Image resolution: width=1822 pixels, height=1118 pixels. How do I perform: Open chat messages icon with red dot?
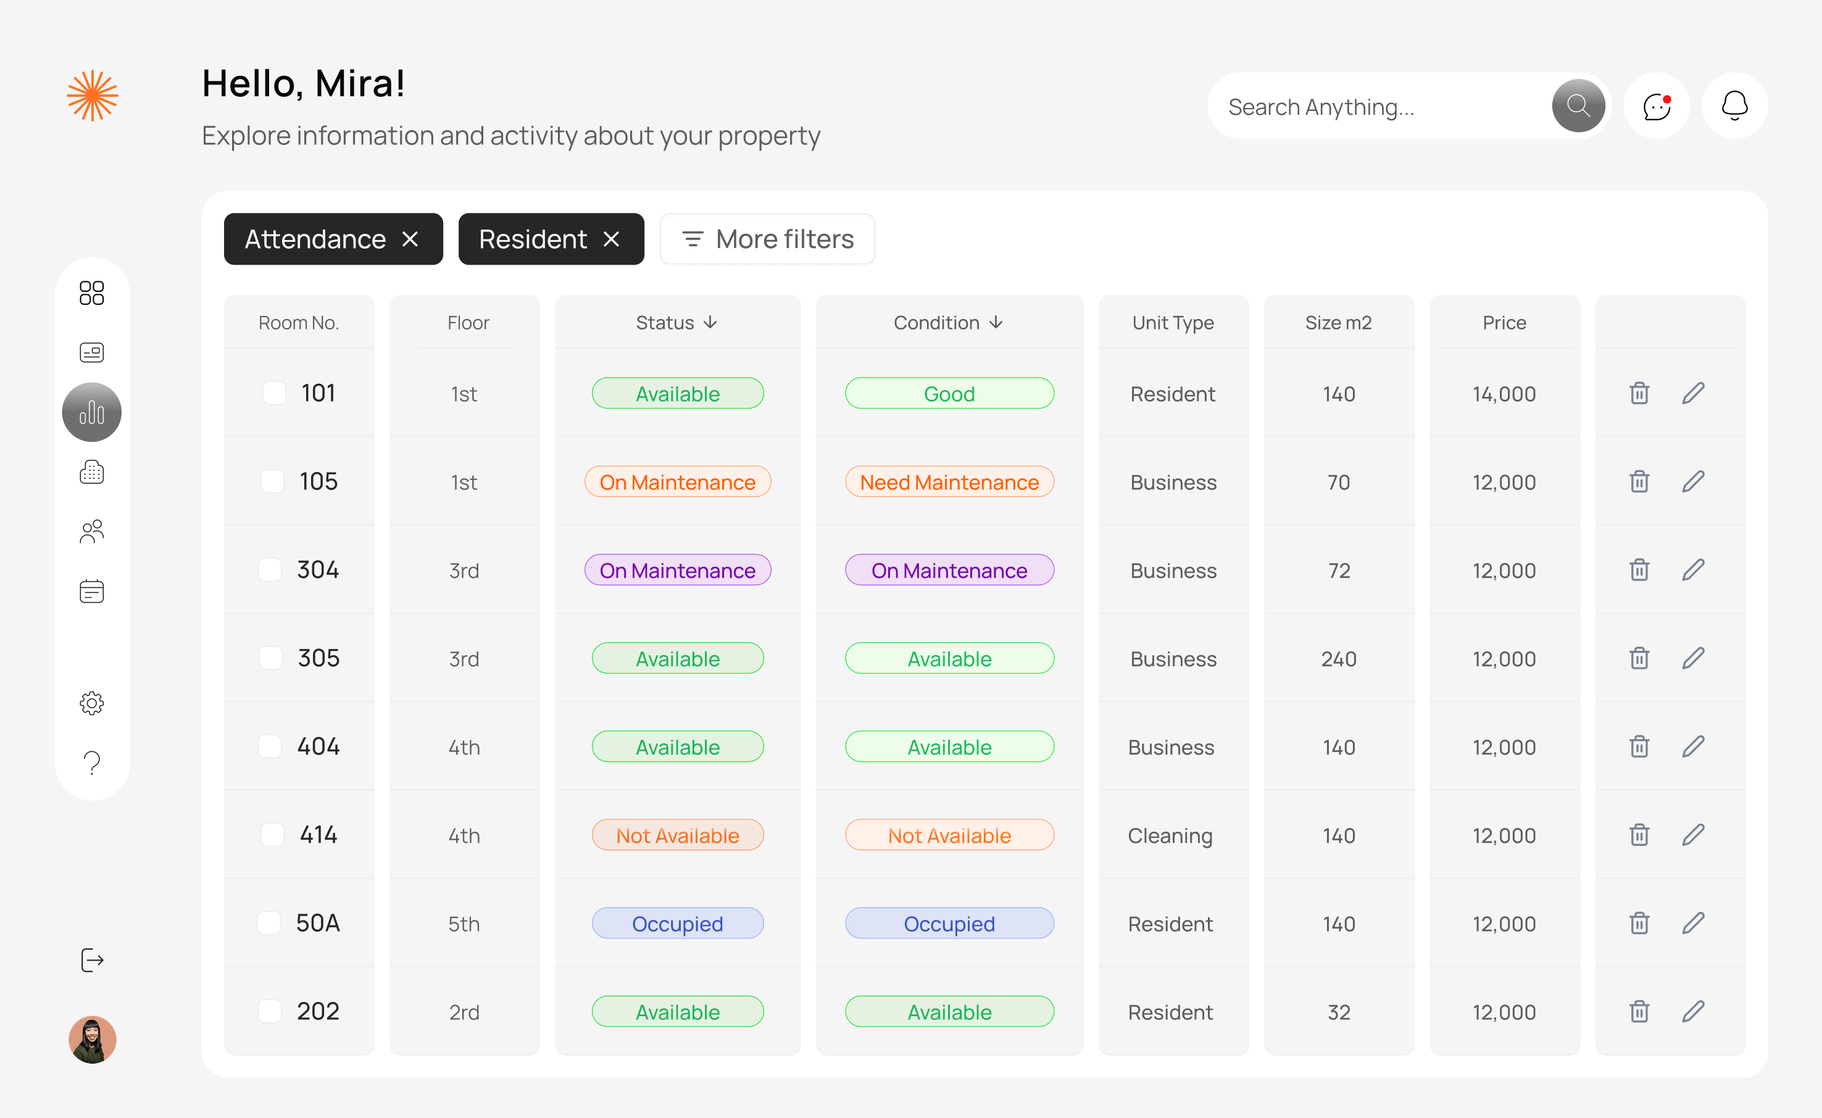point(1657,107)
